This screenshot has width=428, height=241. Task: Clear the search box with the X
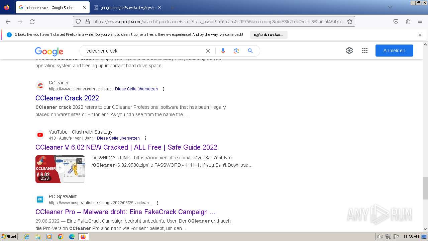pyautogui.click(x=208, y=51)
